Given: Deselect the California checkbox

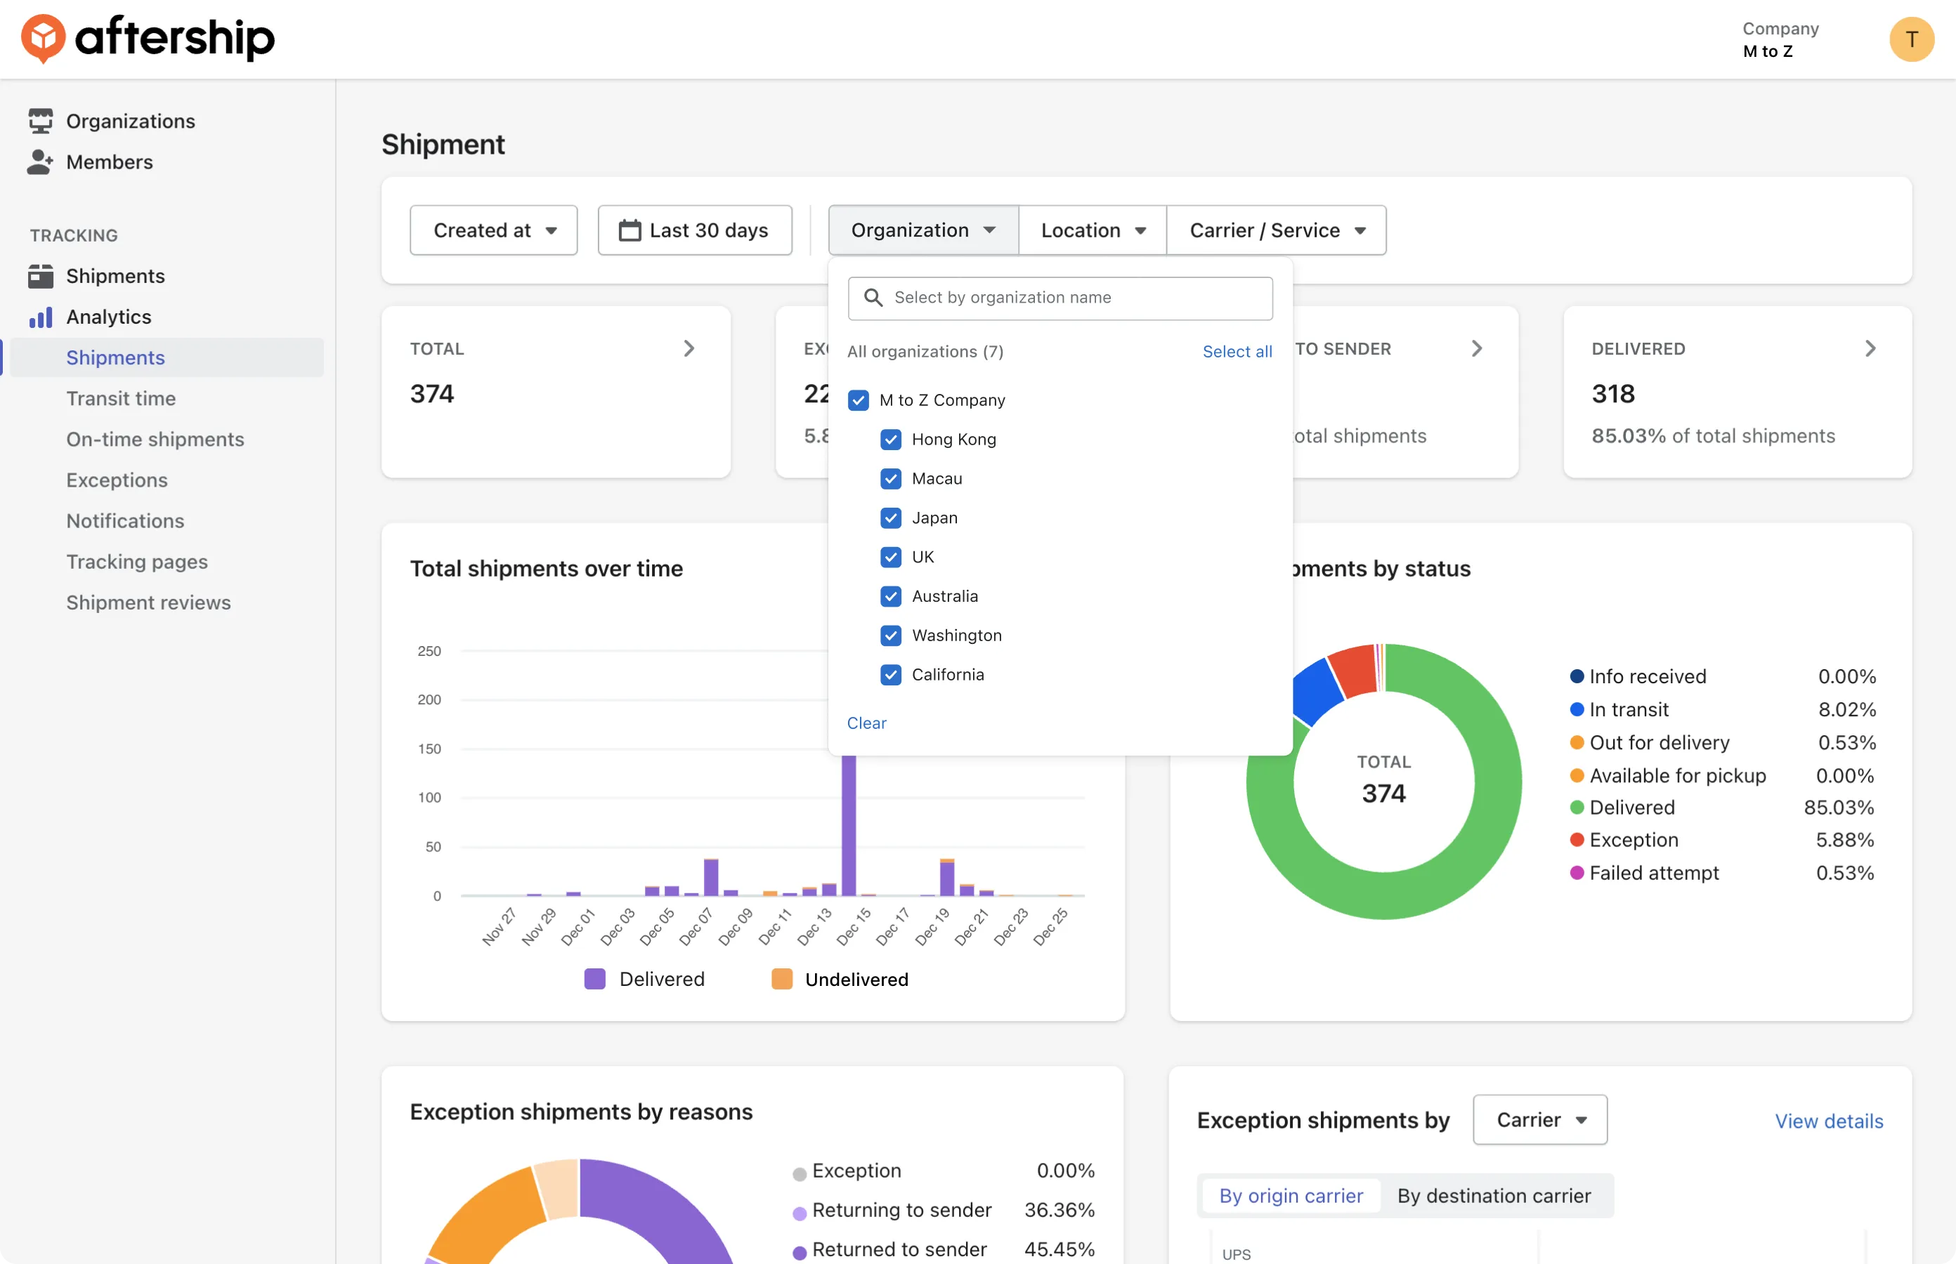Looking at the screenshot, I should click(891, 675).
